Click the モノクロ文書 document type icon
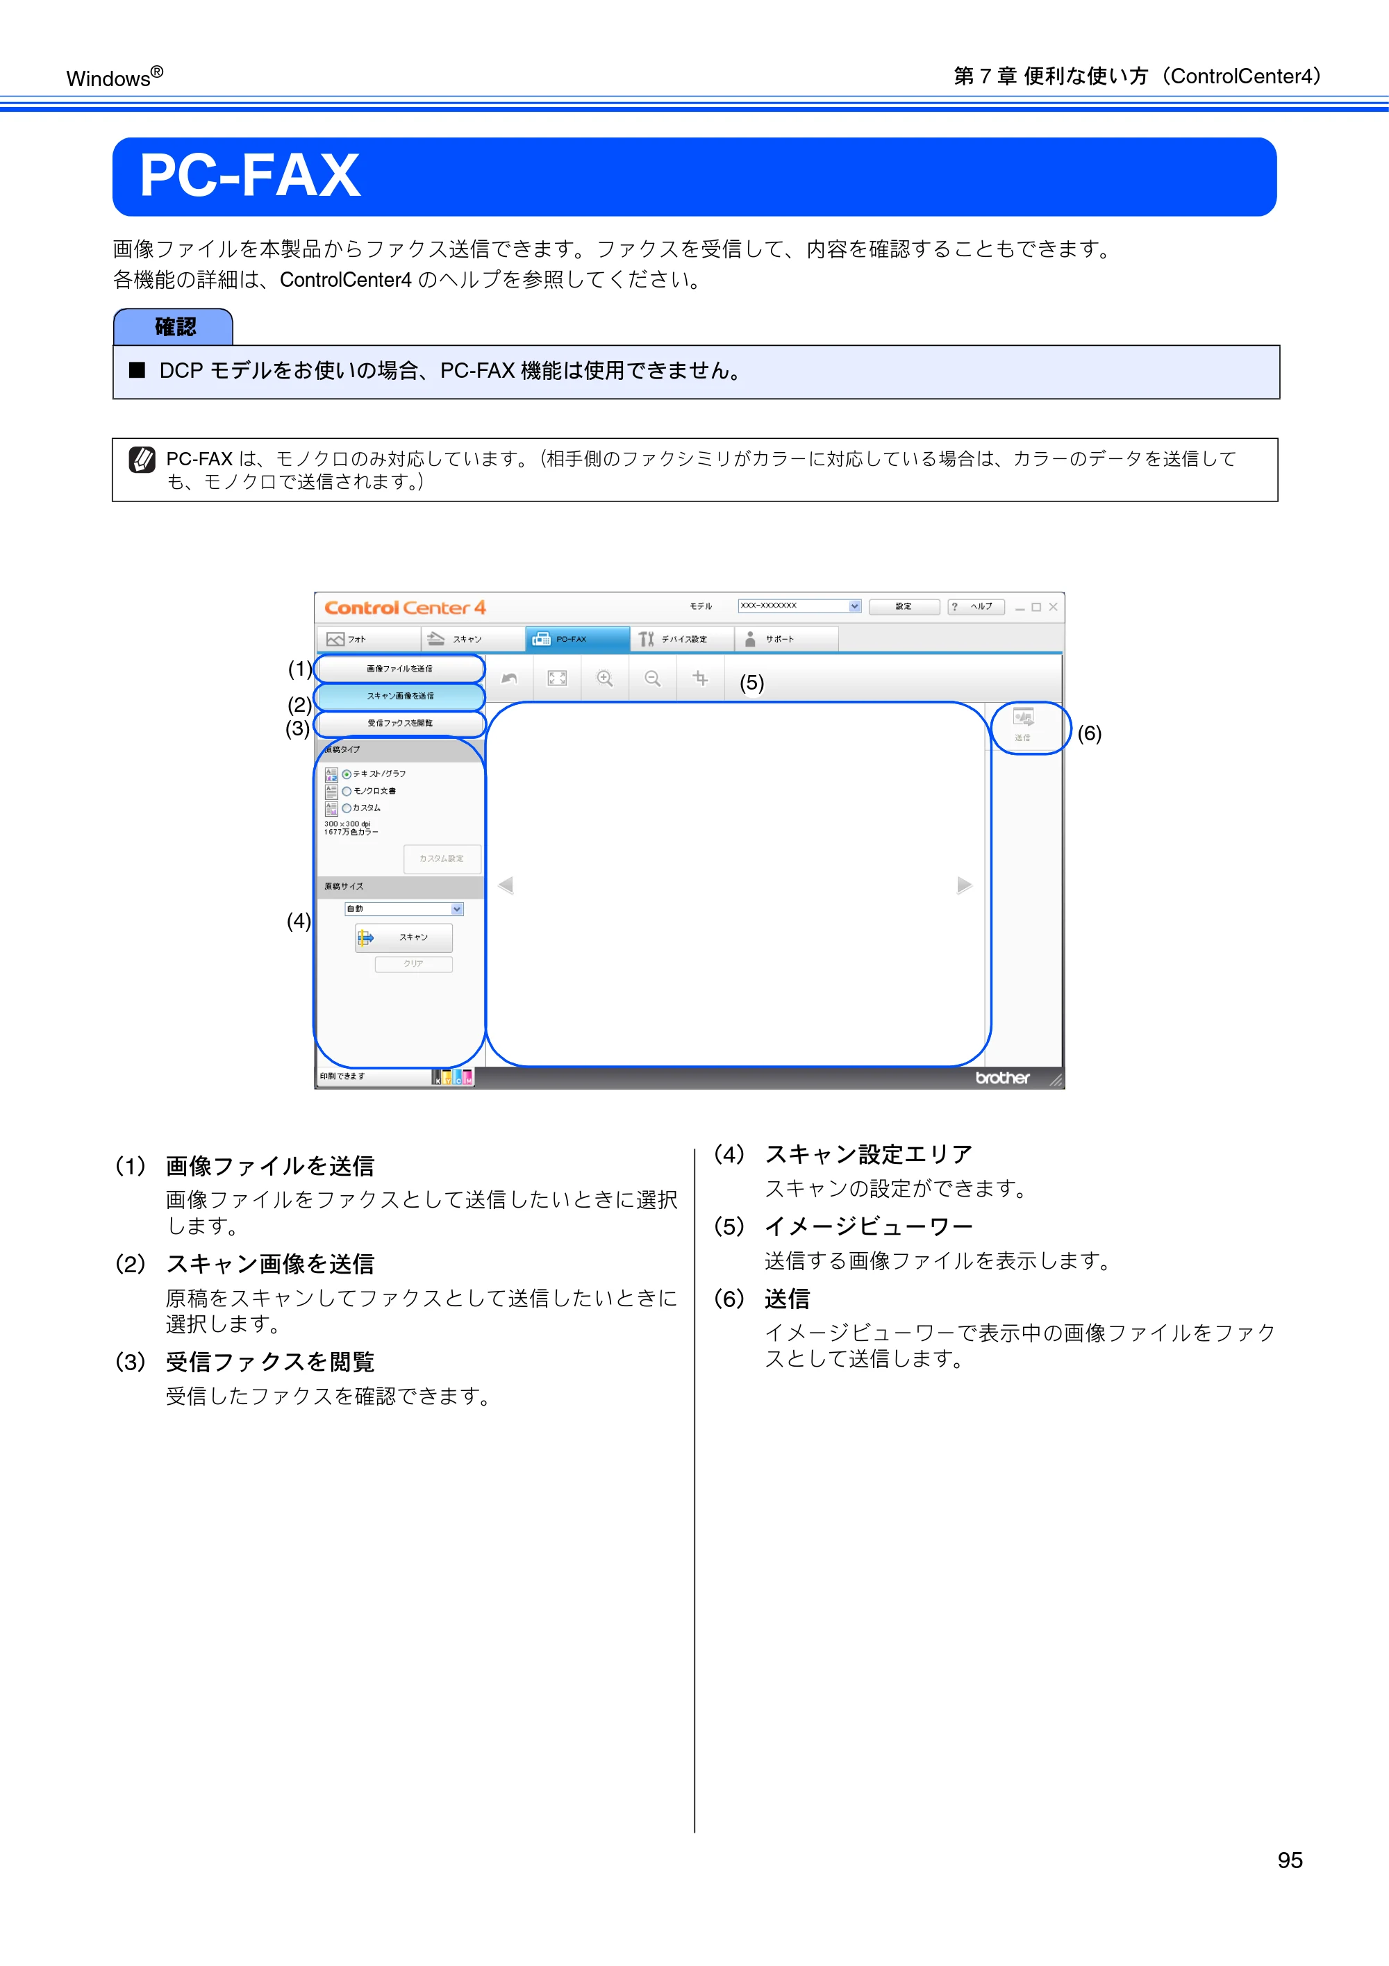The image size is (1389, 1966). coord(331,791)
